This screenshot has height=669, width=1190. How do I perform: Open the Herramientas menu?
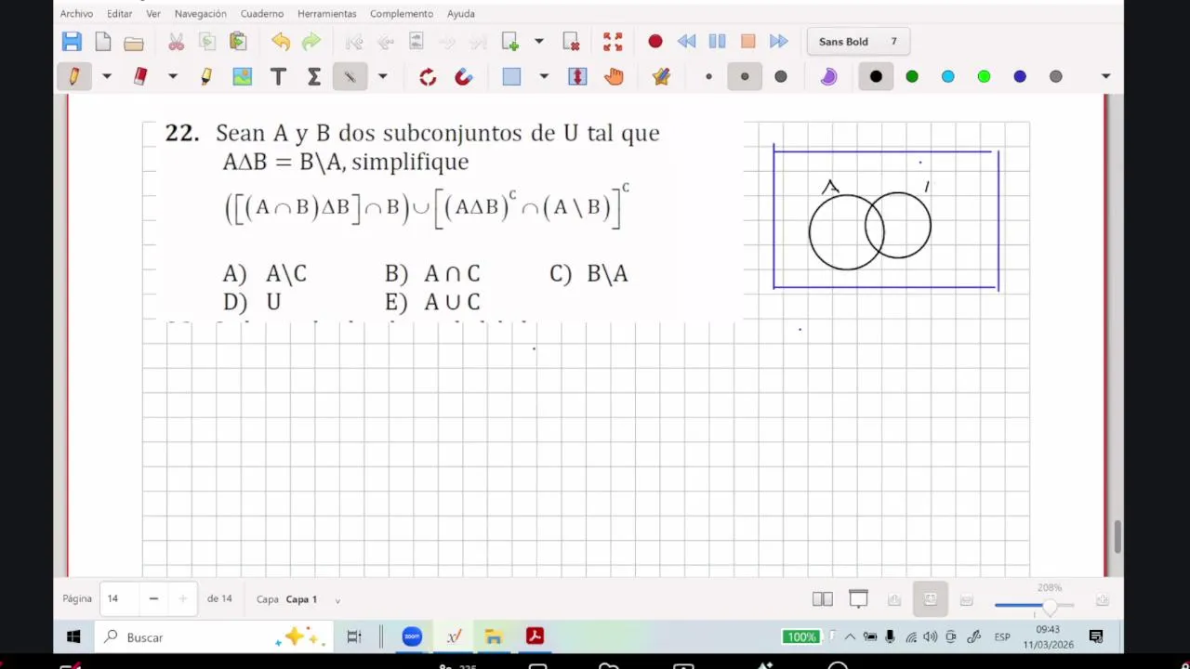click(x=326, y=14)
